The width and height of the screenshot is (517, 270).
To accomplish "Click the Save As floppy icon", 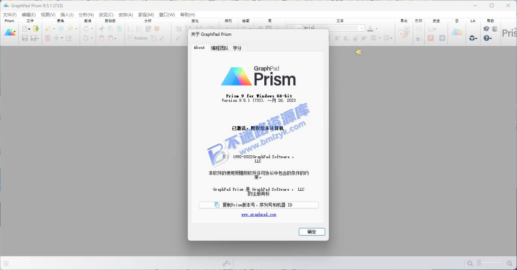I will coord(34,38).
